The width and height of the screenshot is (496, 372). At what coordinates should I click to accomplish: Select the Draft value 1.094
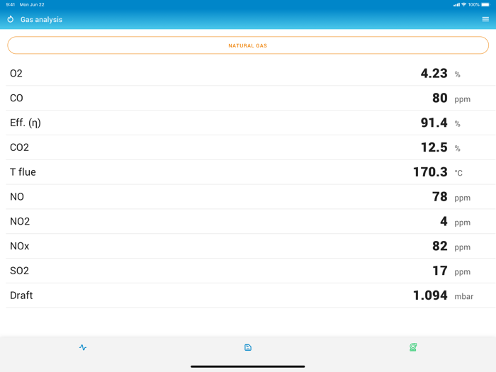point(430,295)
